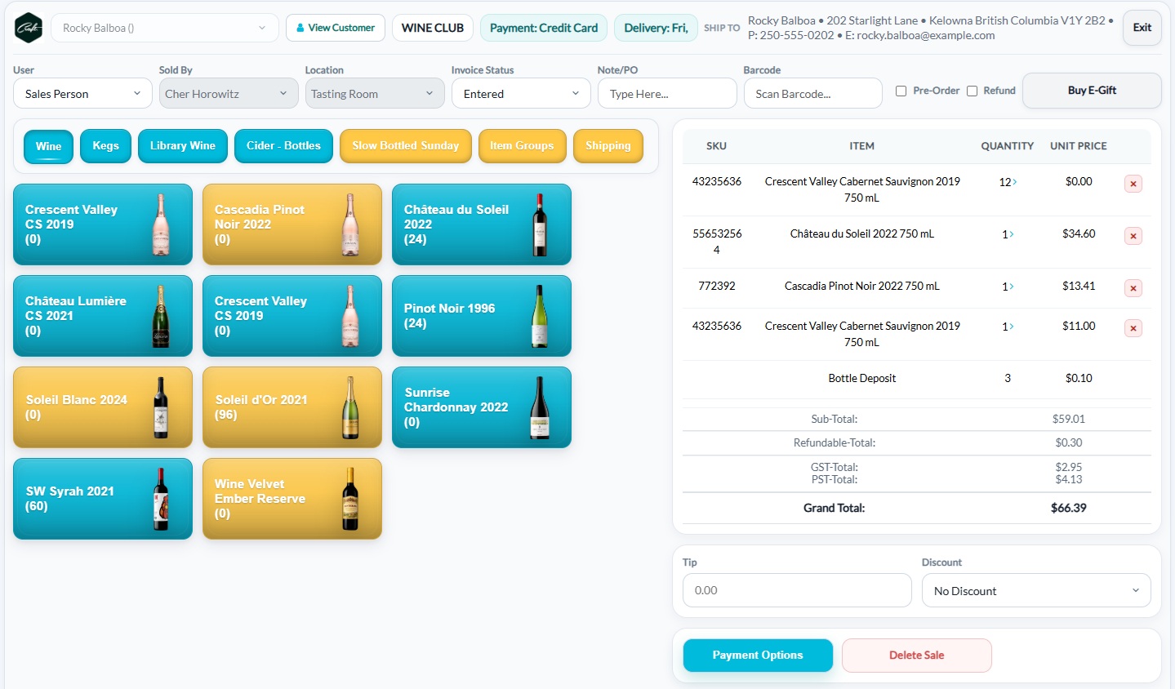Switch to the Item Groups tab
Viewport: 1175px width, 689px height.
[x=523, y=146]
